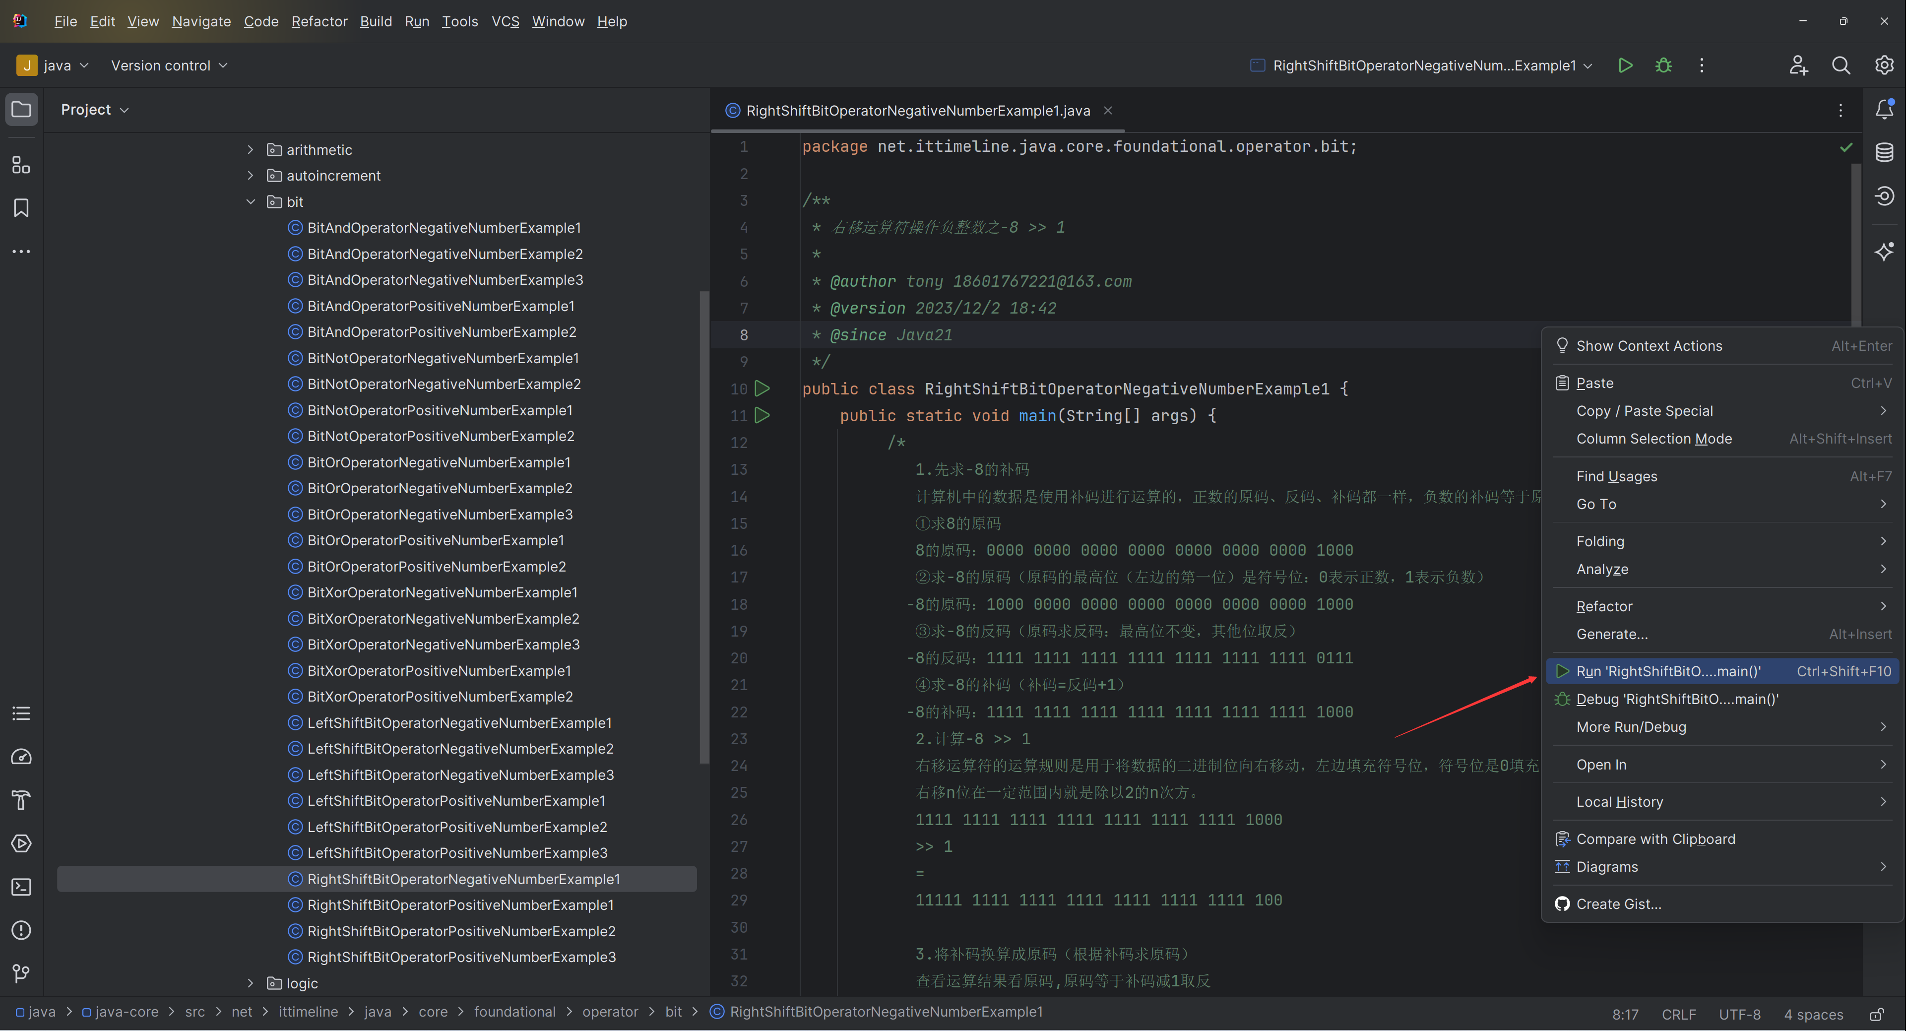Expand the arithmetic folder
Screen dimensions: 1906x1031
[250, 149]
